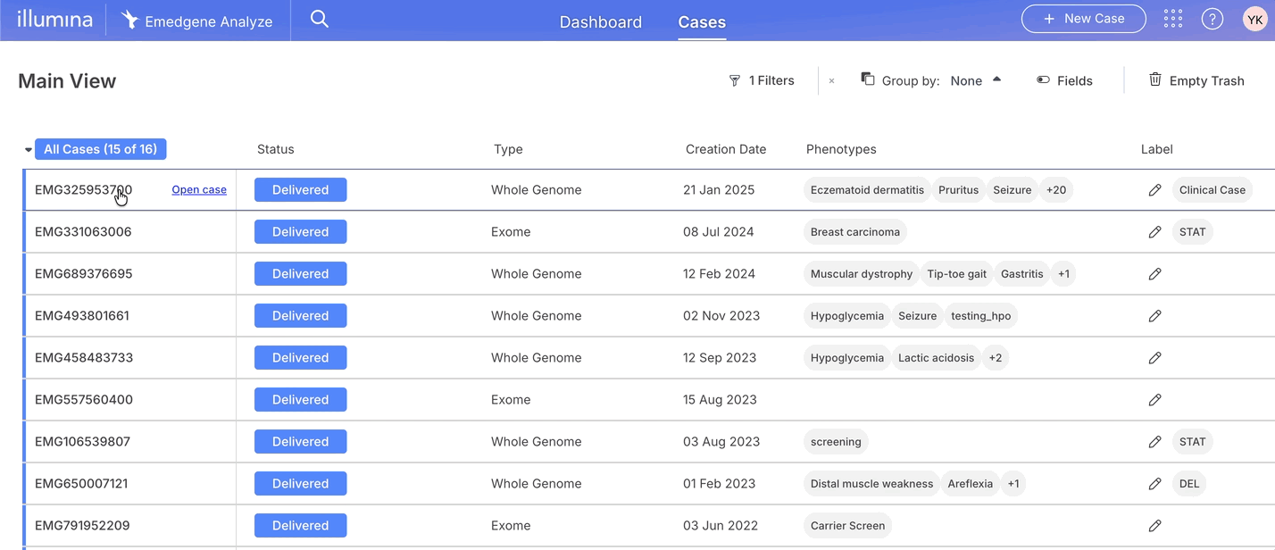Click the Illumina logo
The height and width of the screenshot is (550, 1275).
54,19
